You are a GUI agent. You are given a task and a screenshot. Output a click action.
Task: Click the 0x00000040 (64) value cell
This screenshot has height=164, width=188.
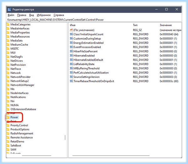(169, 34)
